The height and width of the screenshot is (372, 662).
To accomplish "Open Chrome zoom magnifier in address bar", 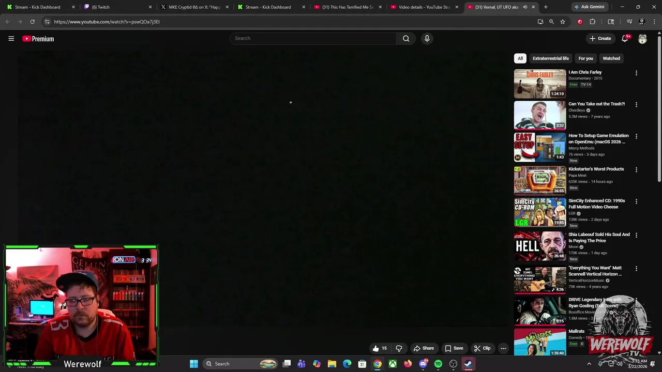I will click(551, 22).
